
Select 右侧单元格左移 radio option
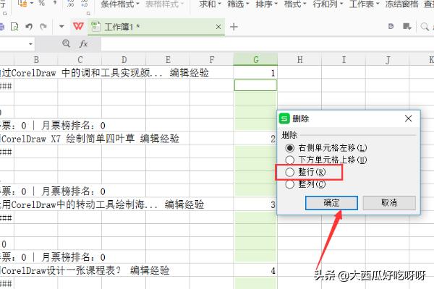(325, 148)
